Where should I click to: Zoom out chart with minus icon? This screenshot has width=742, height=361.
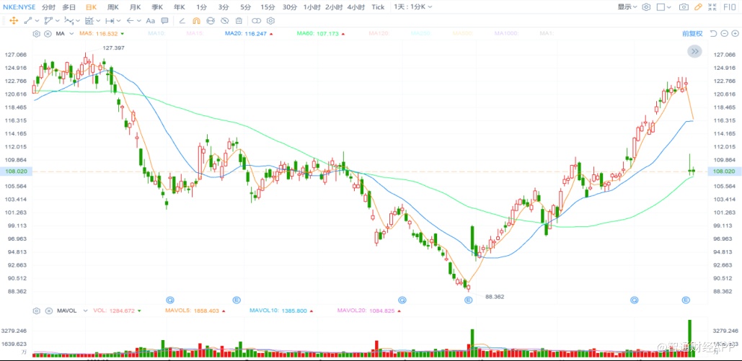(x=724, y=34)
